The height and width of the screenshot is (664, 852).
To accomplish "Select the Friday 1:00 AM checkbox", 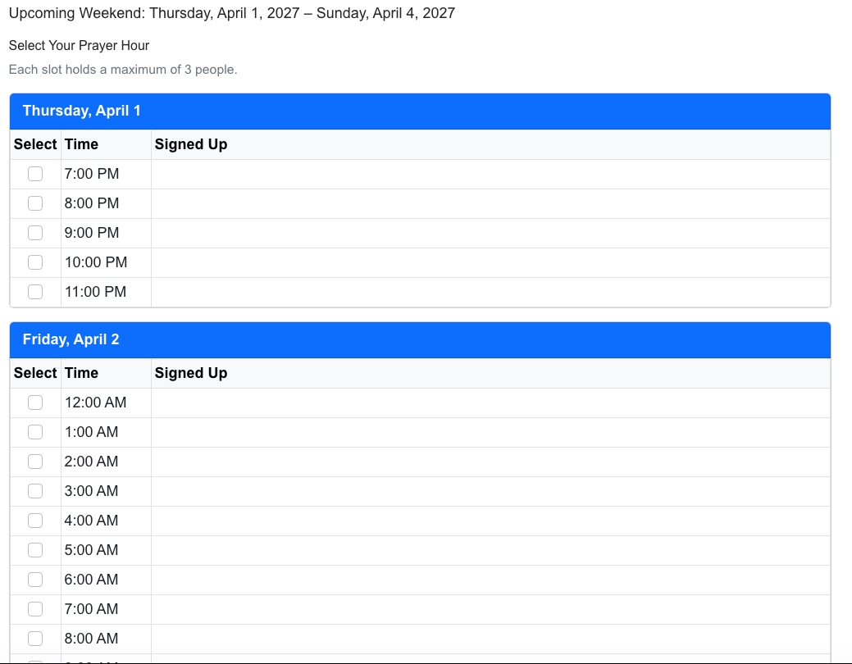I will (35, 432).
